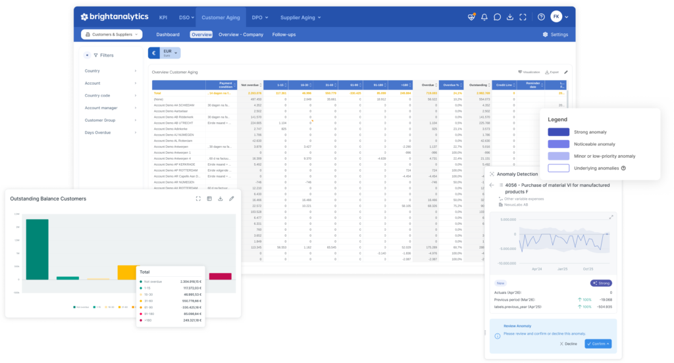Sort by the Outstanding column header
This screenshot has height=363, width=674.
click(478, 85)
